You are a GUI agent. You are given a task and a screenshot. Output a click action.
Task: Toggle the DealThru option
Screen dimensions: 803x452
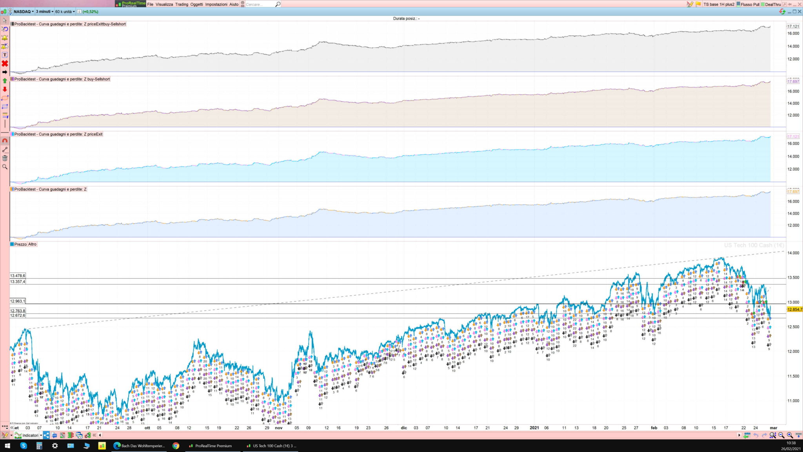tap(772, 4)
